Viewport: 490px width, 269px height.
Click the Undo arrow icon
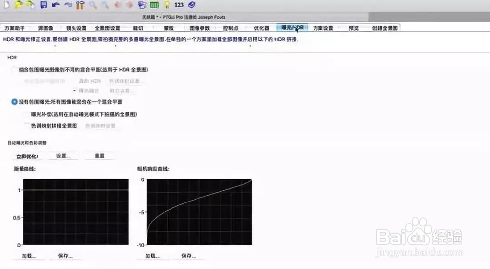(x=56, y=5)
